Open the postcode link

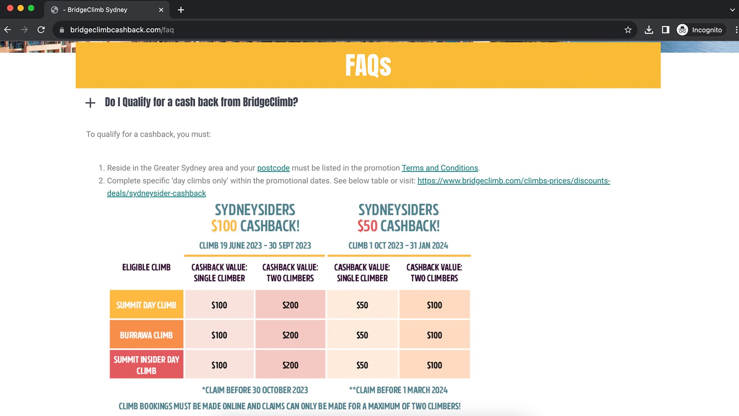point(273,168)
